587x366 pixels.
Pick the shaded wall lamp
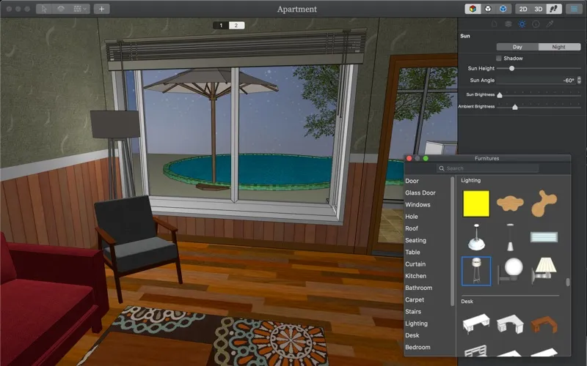[544, 270]
